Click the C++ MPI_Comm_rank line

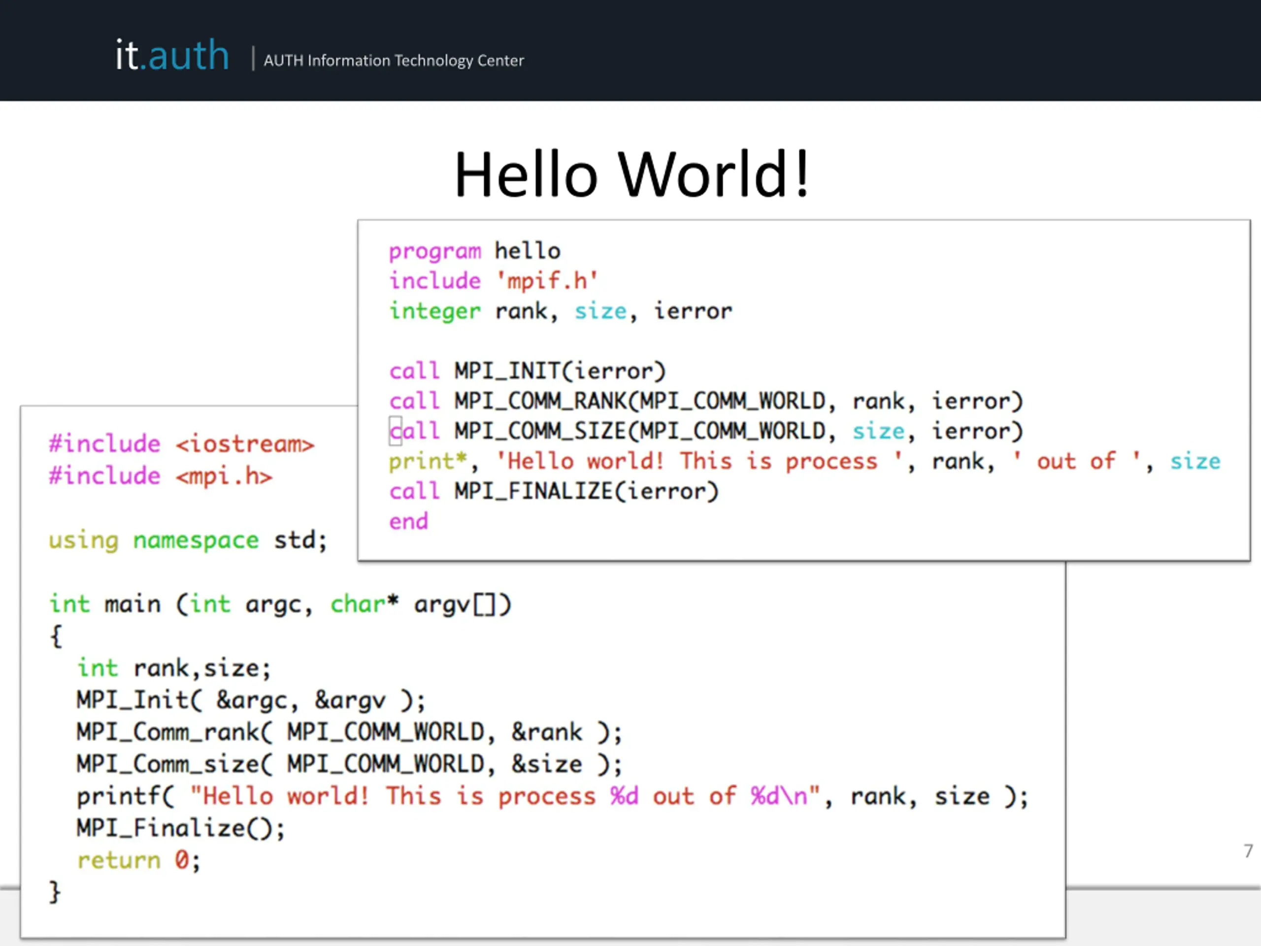coord(349,732)
